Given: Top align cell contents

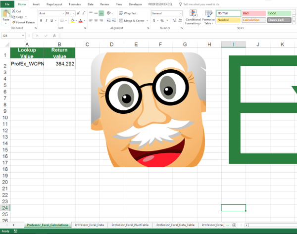Looking at the screenshot, I should [91, 13].
